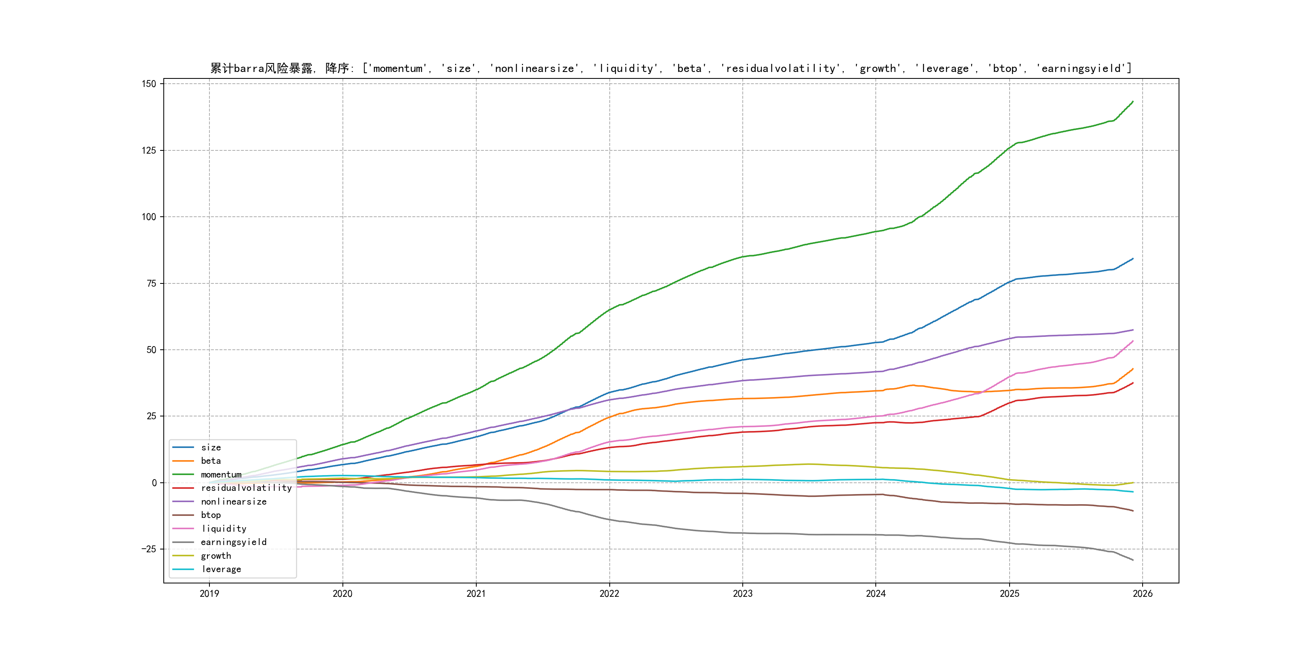Screen dimensions: 1310x655
Task: Click the gray earningsyield line's final endpoint
Action: point(1133,560)
